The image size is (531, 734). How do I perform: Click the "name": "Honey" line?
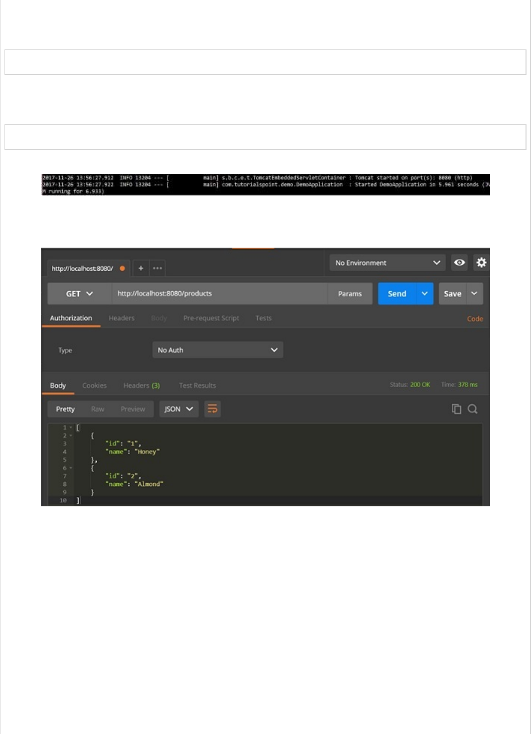133,451
